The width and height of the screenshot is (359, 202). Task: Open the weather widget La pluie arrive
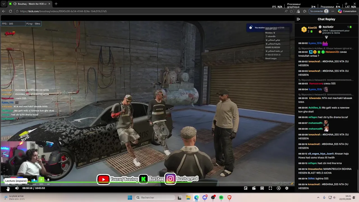pyautogui.click(x=14, y=198)
